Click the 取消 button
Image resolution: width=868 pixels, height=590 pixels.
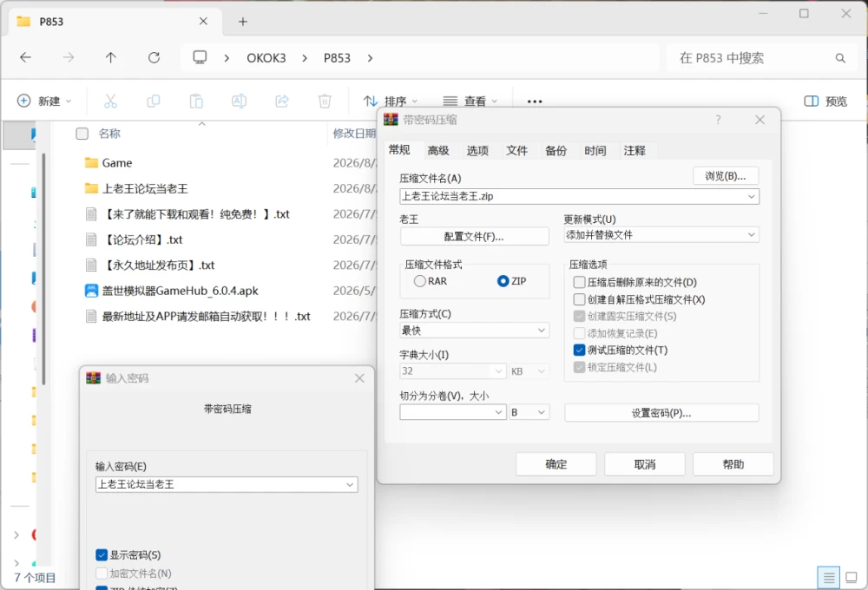pos(645,464)
